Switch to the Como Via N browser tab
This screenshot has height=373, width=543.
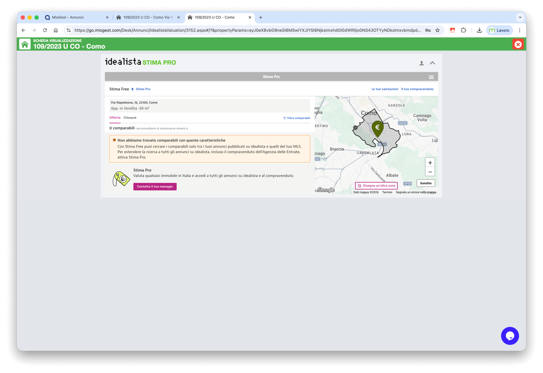[148, 17]
